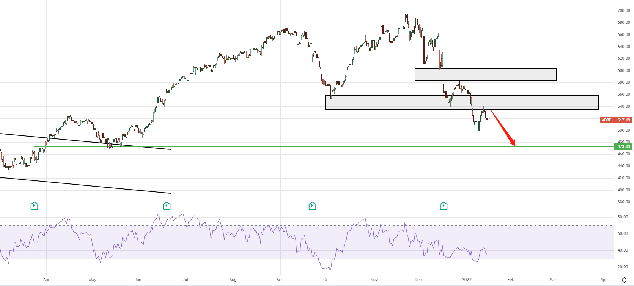Click the green 473.03 price label
The image size is (634, 286).
click(x=623, y=146)
